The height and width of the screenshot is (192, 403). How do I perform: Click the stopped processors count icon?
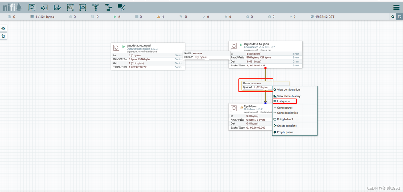137,17
